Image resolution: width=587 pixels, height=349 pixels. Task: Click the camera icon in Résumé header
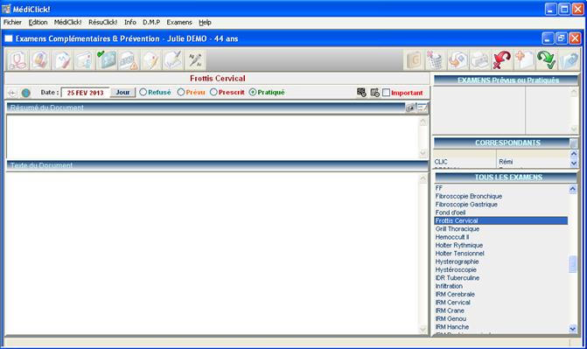pyautogui.click(x=410, y=108)
